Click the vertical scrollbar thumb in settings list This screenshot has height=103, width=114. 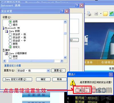click(x=65, y=33)
